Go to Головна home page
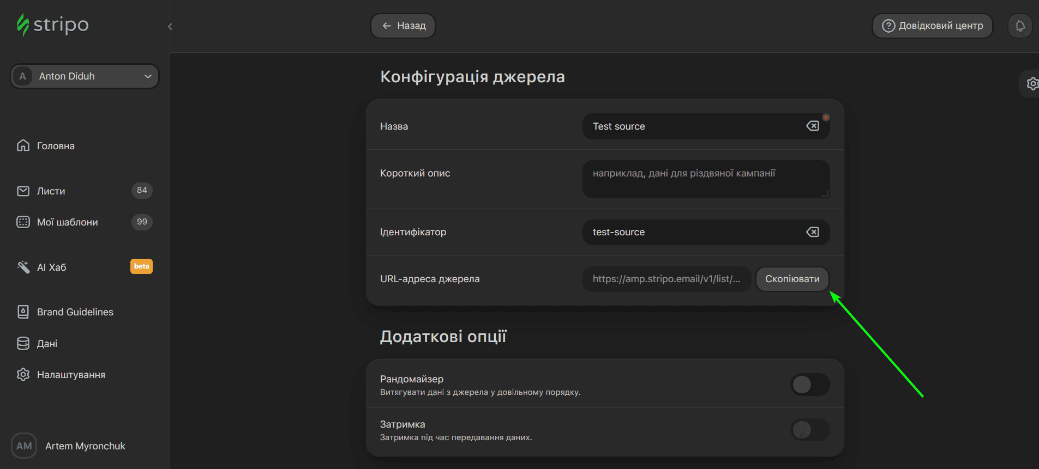The height and width of the screenshot is (469, 1039). (55, 145)
